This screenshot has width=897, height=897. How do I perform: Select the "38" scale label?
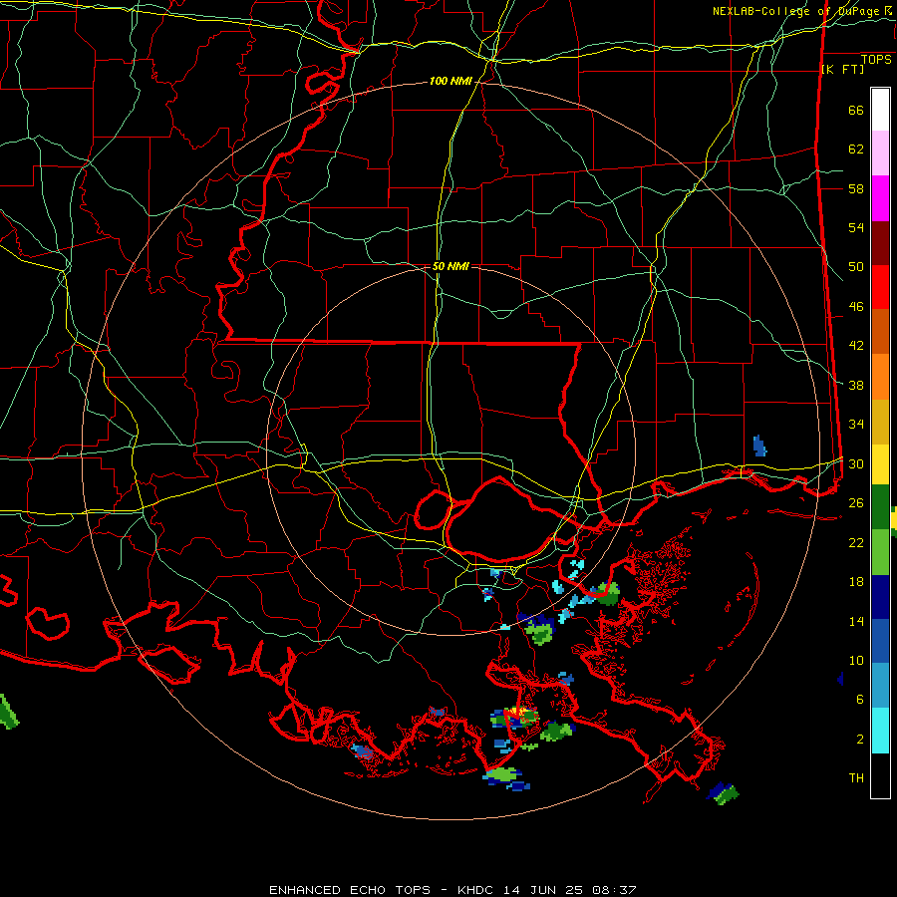tap(856, 386)
